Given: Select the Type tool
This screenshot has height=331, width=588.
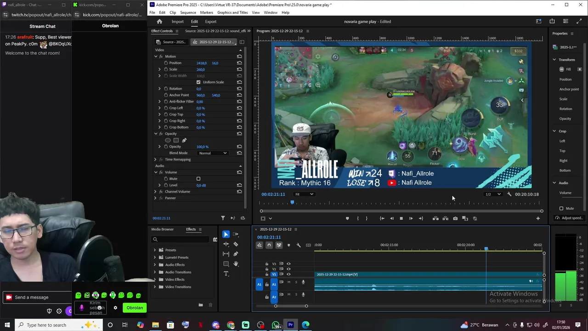Looking at the screenshot, I should [x=226, y=274].
